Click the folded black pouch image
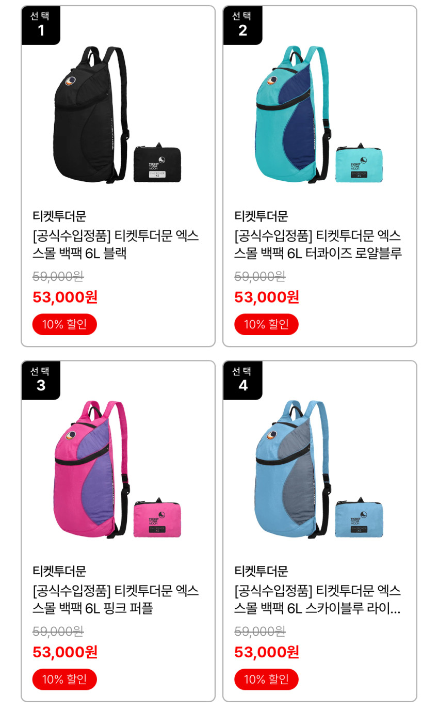 [157, 163]
